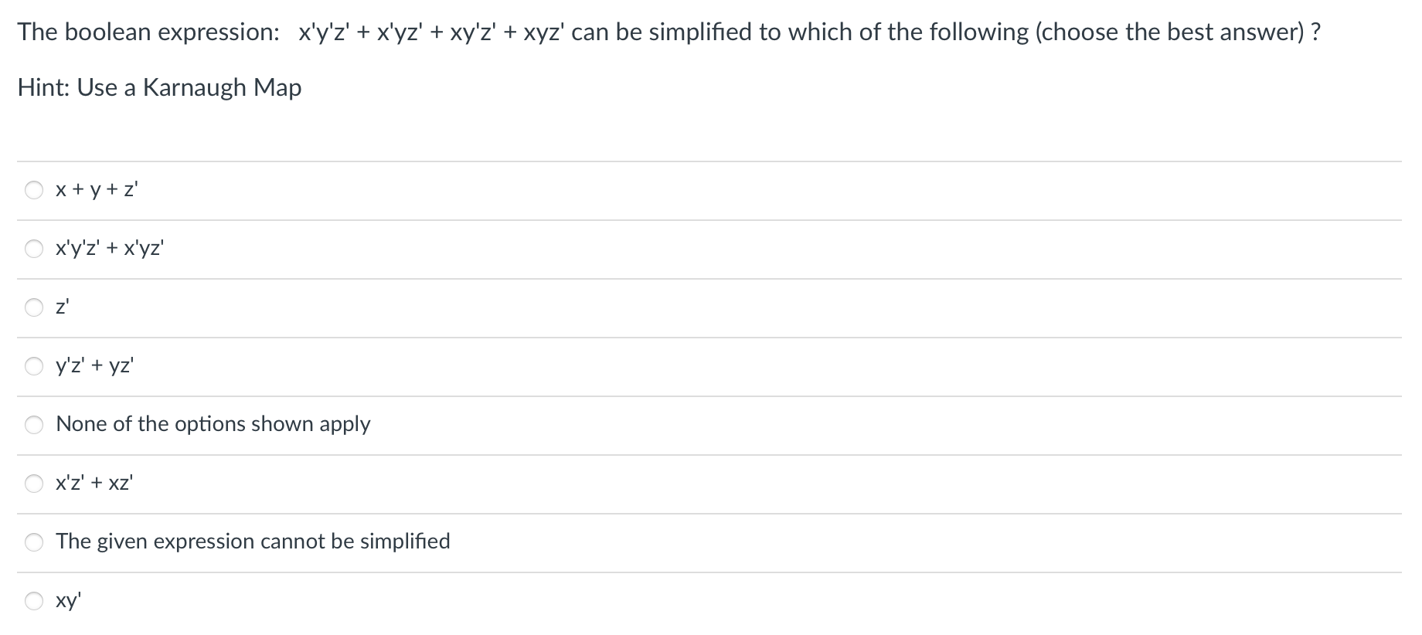Select the radio button for "x'y'z' + x'yz'"
Screen dimensions: 1422x635
point(34,249)
